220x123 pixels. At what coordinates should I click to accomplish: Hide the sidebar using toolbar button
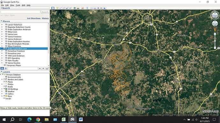click(x=53, y=8)
